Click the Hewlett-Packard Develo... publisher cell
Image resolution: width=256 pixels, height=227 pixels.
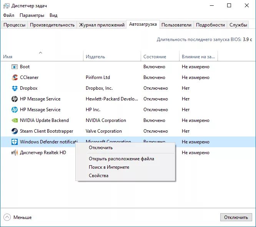click(x=112, y=99)
